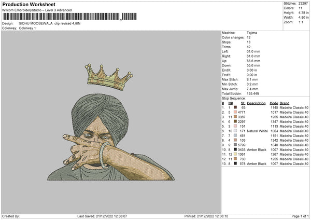Select the Amber Black swatch with 578 stitches
311x220 pixels.
click(x=235, y=163)
